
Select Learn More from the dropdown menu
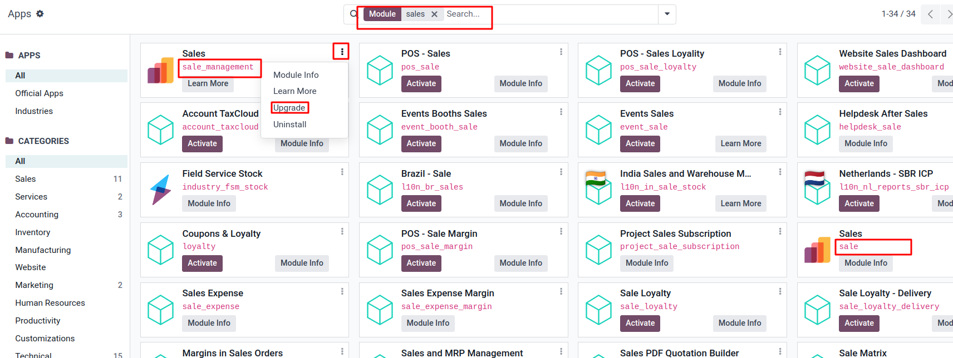295,91
